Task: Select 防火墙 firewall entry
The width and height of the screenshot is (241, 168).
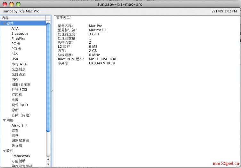Action: point(17,146)
